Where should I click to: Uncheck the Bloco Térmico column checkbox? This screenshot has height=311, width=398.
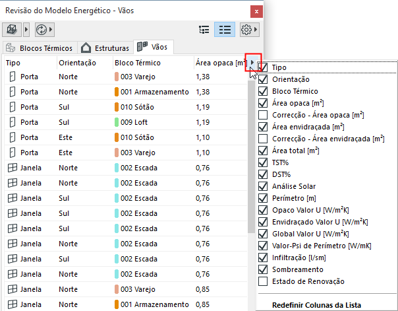point(263,91)
